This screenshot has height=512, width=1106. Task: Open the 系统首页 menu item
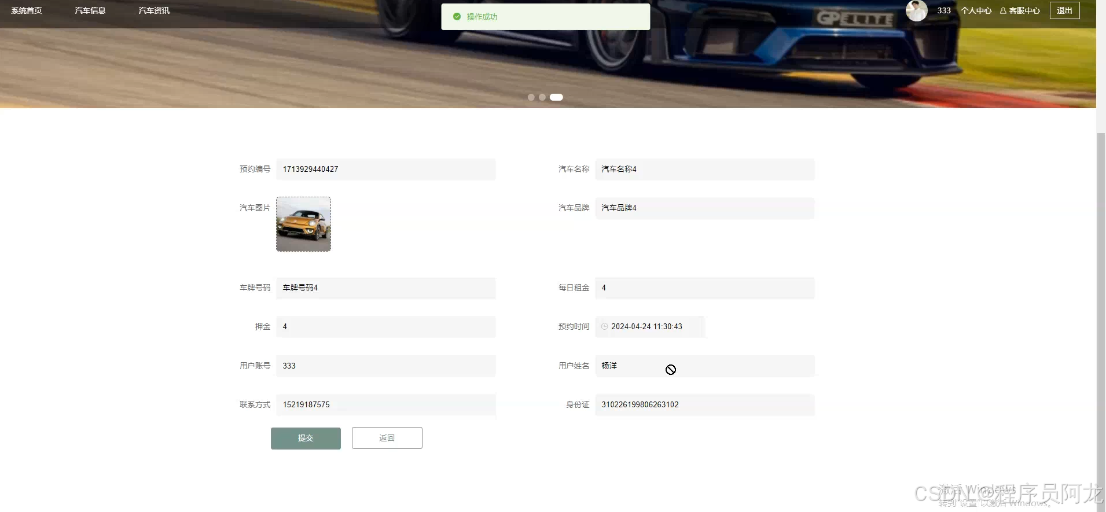(27, 10)
